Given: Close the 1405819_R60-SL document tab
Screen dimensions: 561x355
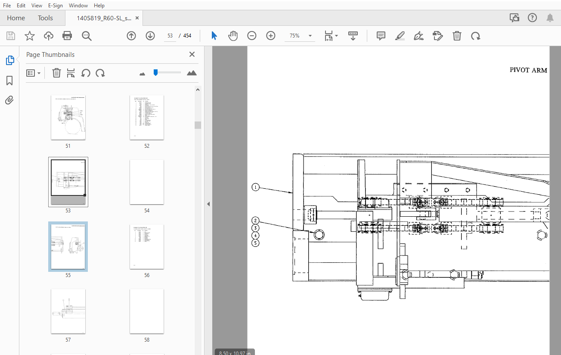Looking at the screenshot, I should [x=137, y=18].
